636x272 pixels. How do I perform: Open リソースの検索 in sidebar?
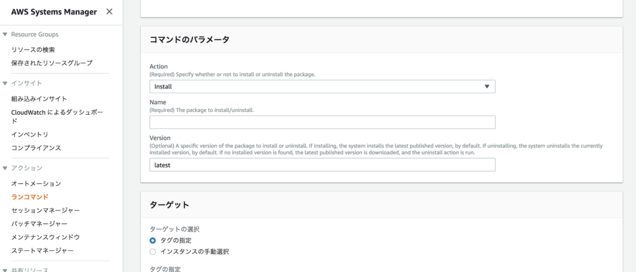[34, 50]
